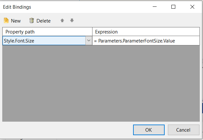
Task: Close the Edit Bindings dialog window
Action: [x=192, y=7]
